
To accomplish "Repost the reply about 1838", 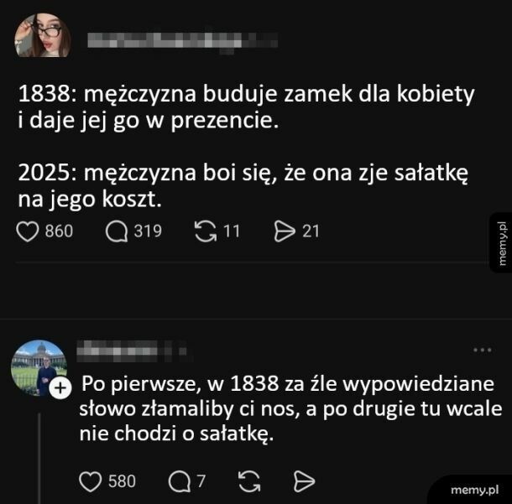I will click(x=250, y=481).
